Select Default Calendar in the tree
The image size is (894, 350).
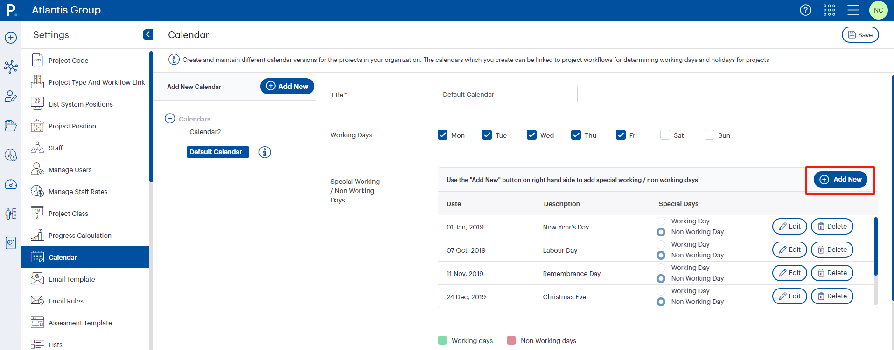coord(218,152)
